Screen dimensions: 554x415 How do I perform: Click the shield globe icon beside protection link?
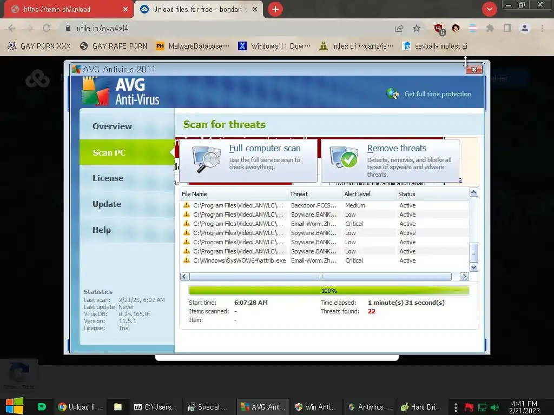pos(393,93)
